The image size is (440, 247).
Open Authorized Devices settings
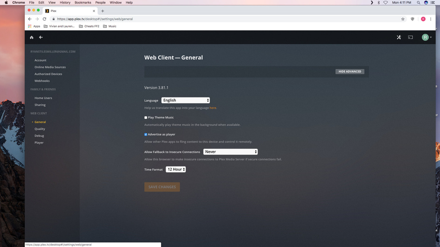point(48,74)
